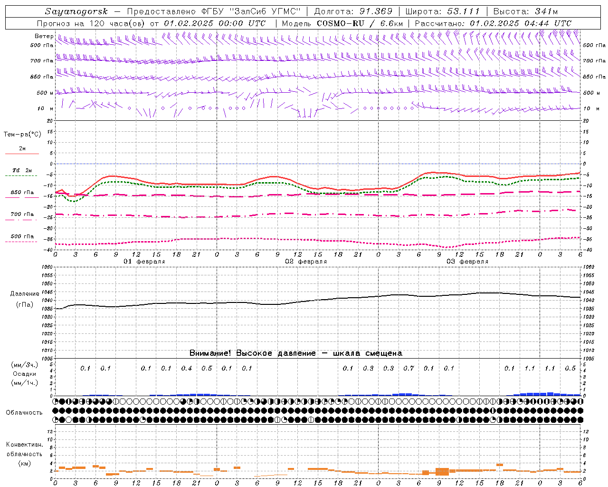Click the dotted line under temperature 500 гПа legend
Viewport: 608px width, 487px height.
21,242
